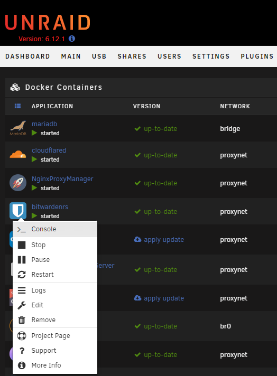Click the Docker Containers cubes icon
This screenshot has height=376, width=277.
tap(15, 87)
